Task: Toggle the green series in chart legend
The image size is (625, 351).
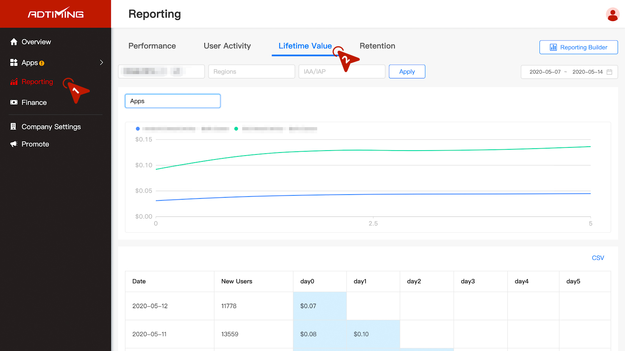Action: [x=236, y=129]
